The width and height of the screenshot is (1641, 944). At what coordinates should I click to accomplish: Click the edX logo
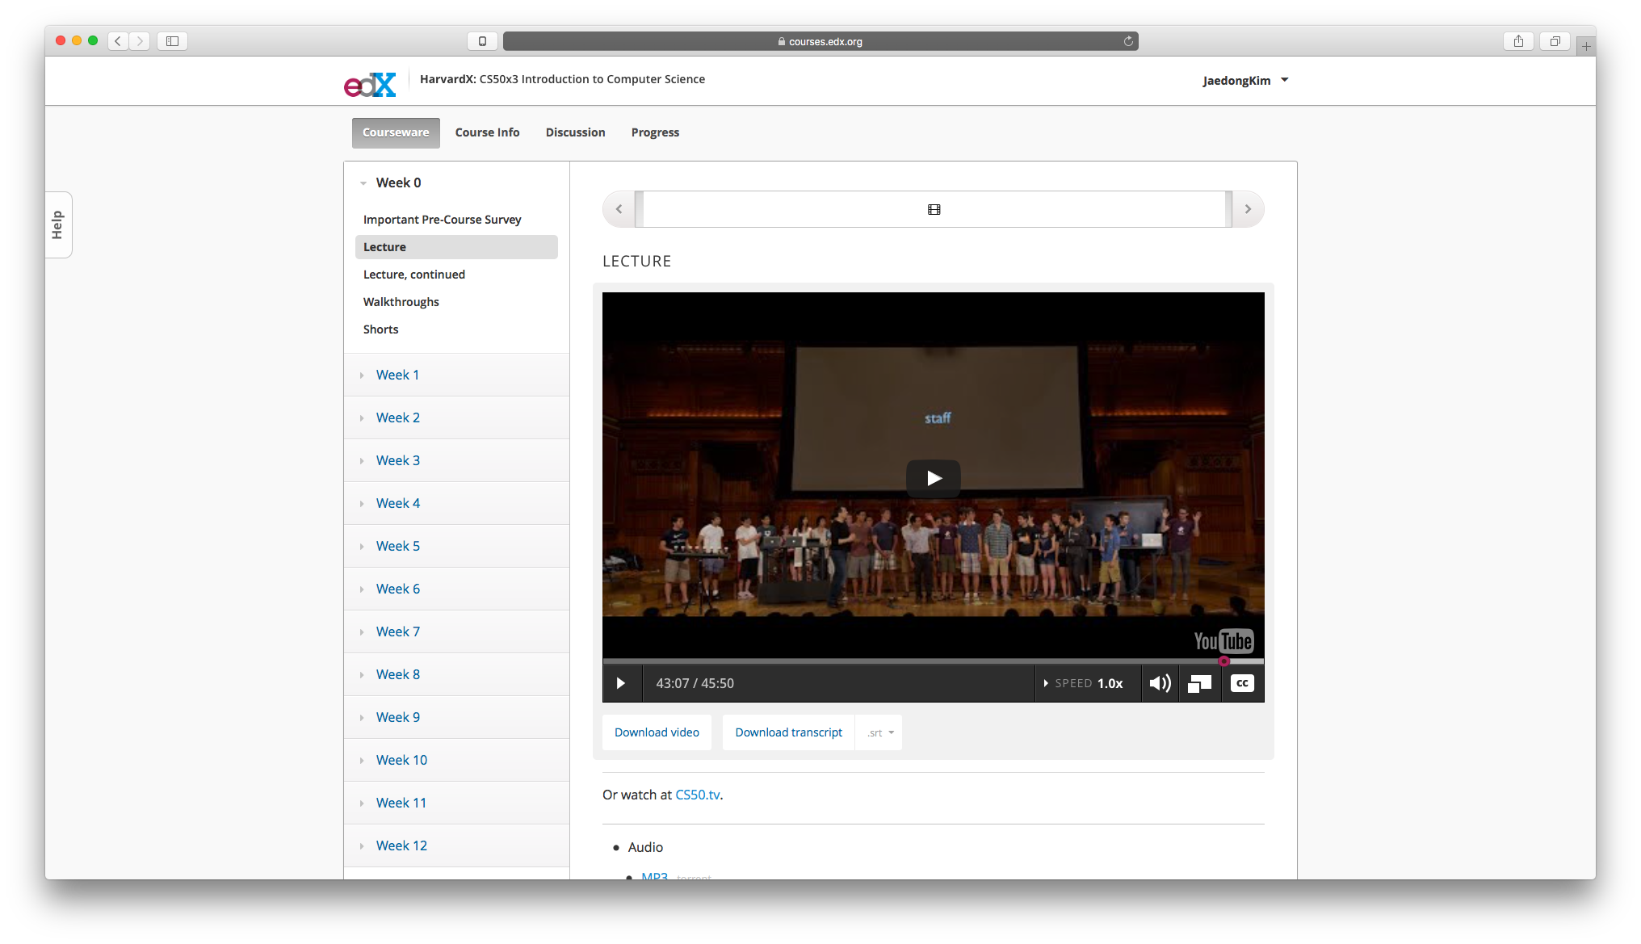[370, 84]
